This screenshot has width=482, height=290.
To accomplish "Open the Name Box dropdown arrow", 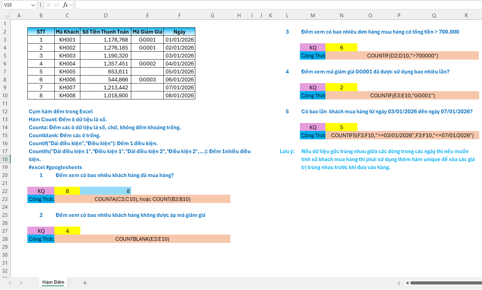I will 33,5.
